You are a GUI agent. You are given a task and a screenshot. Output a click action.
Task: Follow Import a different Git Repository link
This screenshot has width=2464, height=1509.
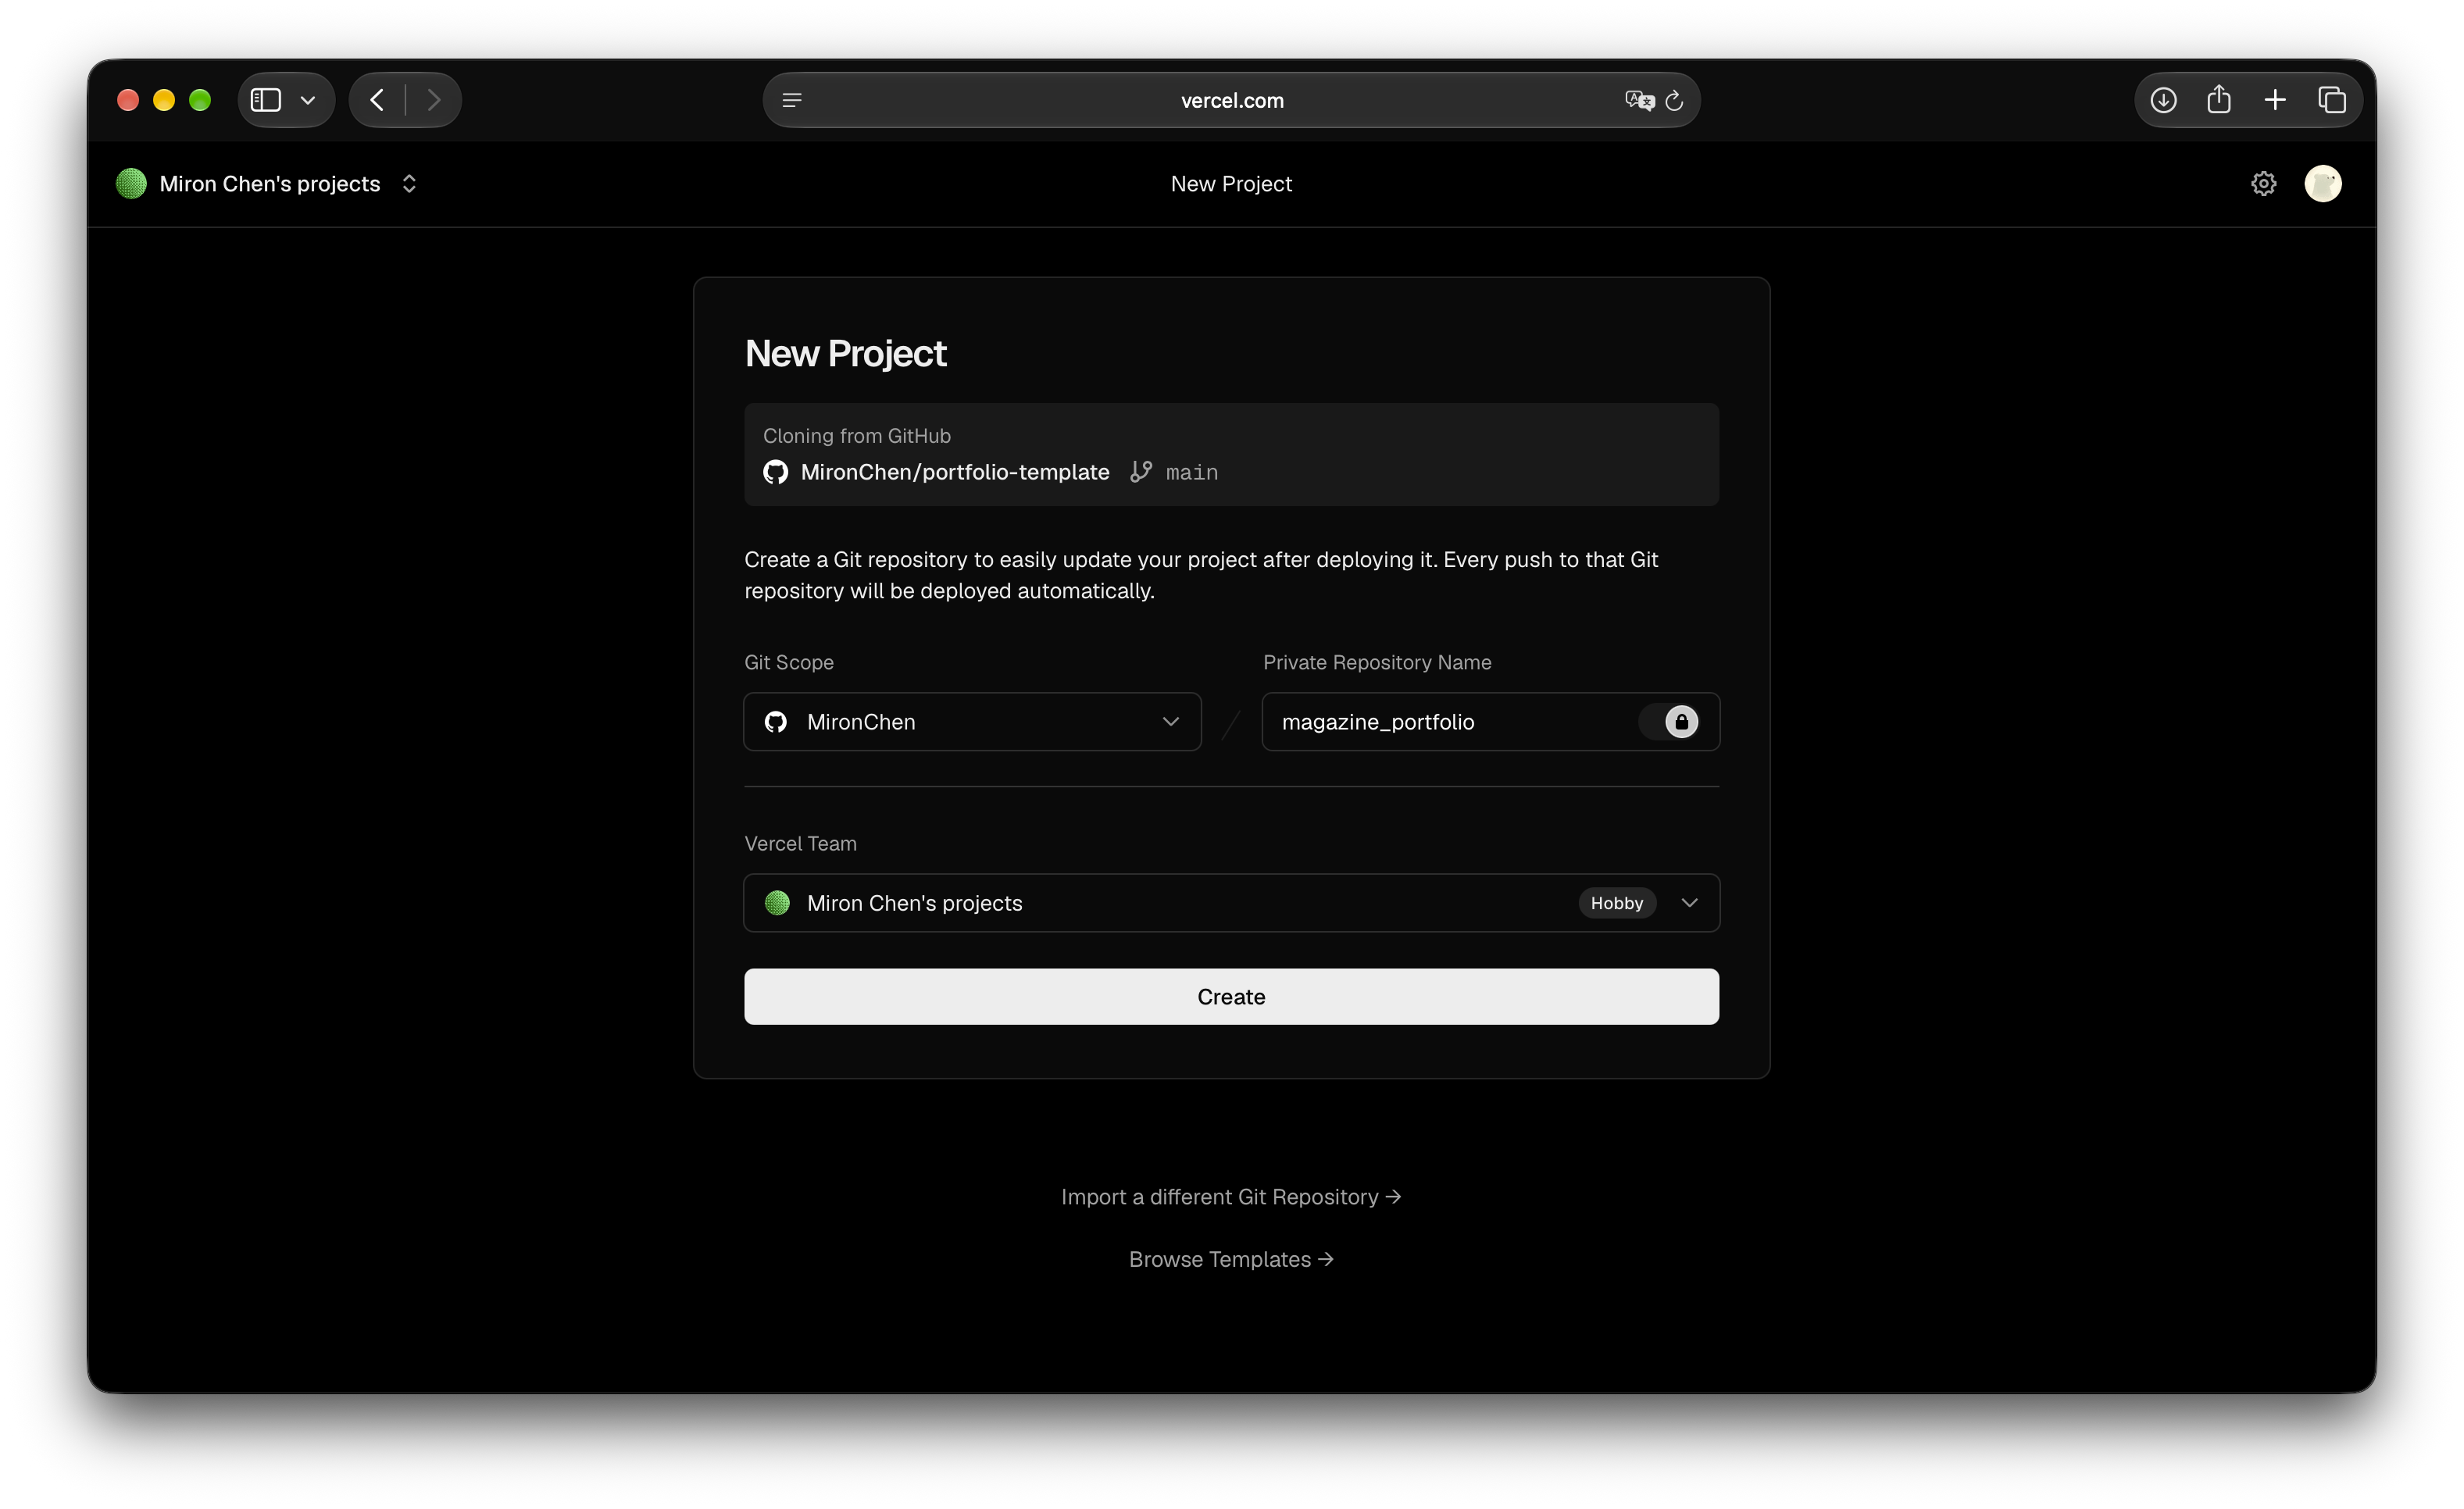[x=1231, y=1197]
